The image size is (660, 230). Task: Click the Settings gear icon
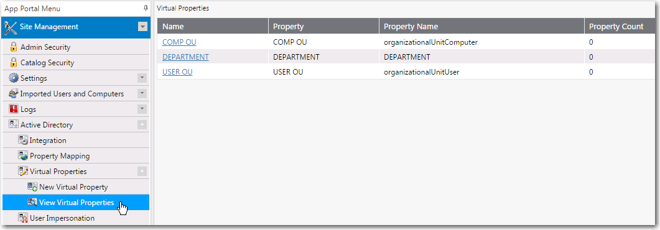click(14, 78)
